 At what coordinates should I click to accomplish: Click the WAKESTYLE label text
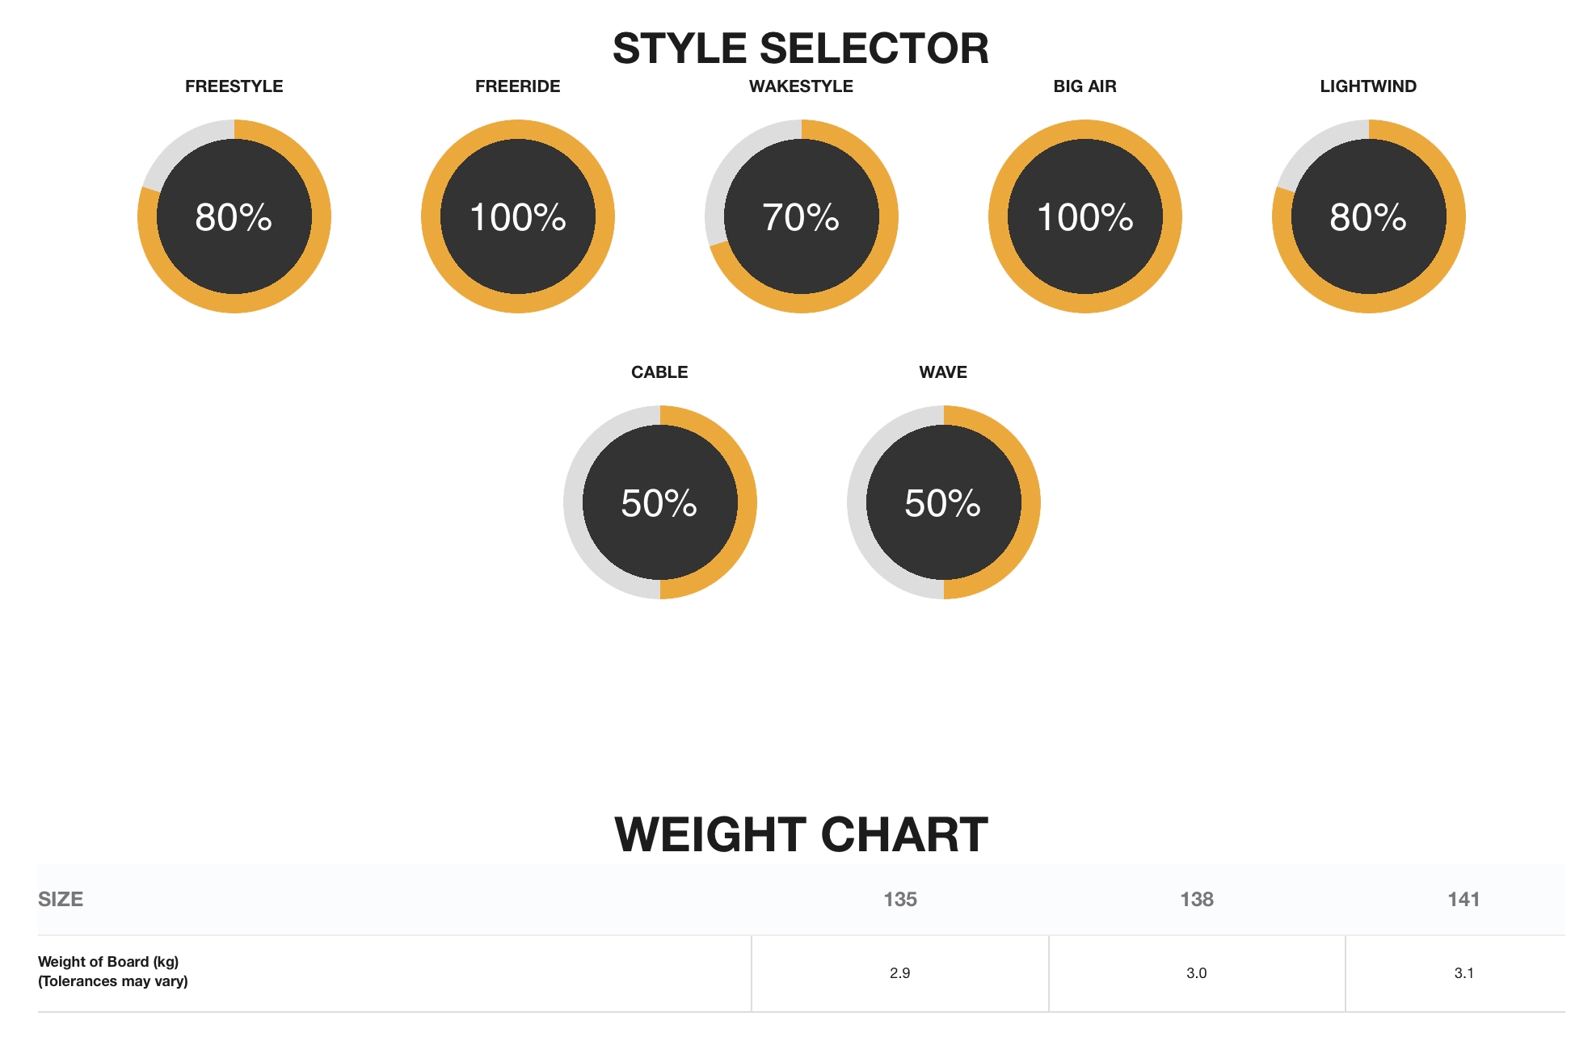coord(802,86)
